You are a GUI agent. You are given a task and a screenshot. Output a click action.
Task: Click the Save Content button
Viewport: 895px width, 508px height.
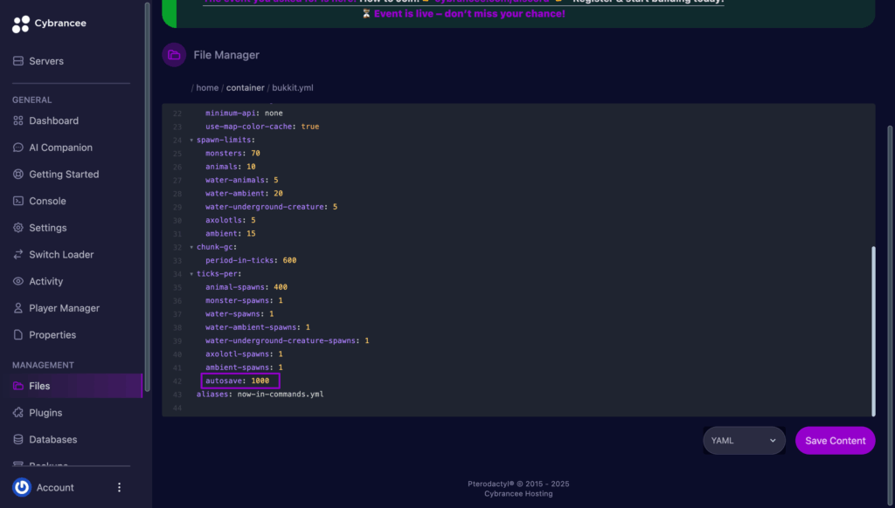[x=835, y=441]
